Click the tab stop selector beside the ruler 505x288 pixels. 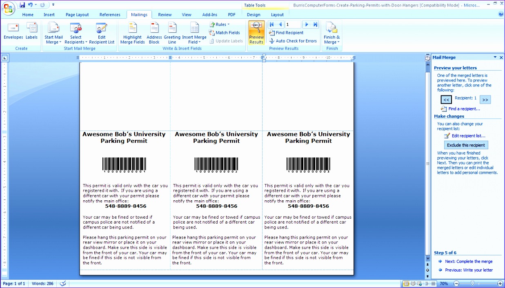click(x=4, y=58)
